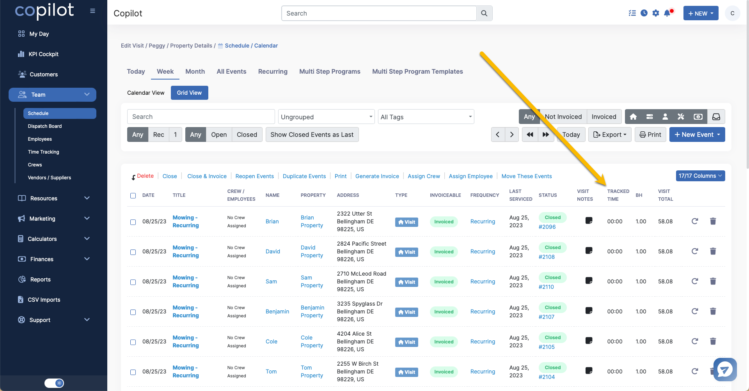Tick the select-all checkbox in table header
The height and width of the screenshot is (391, 749).
coord(133,196)
